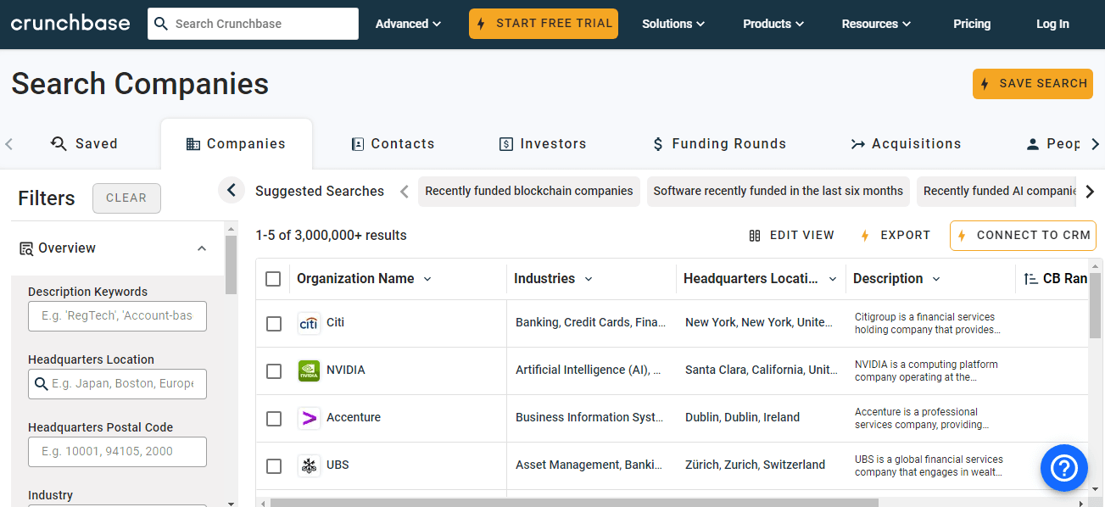
Task: Click the Start Free Trial button
Action: coord(544,24)
